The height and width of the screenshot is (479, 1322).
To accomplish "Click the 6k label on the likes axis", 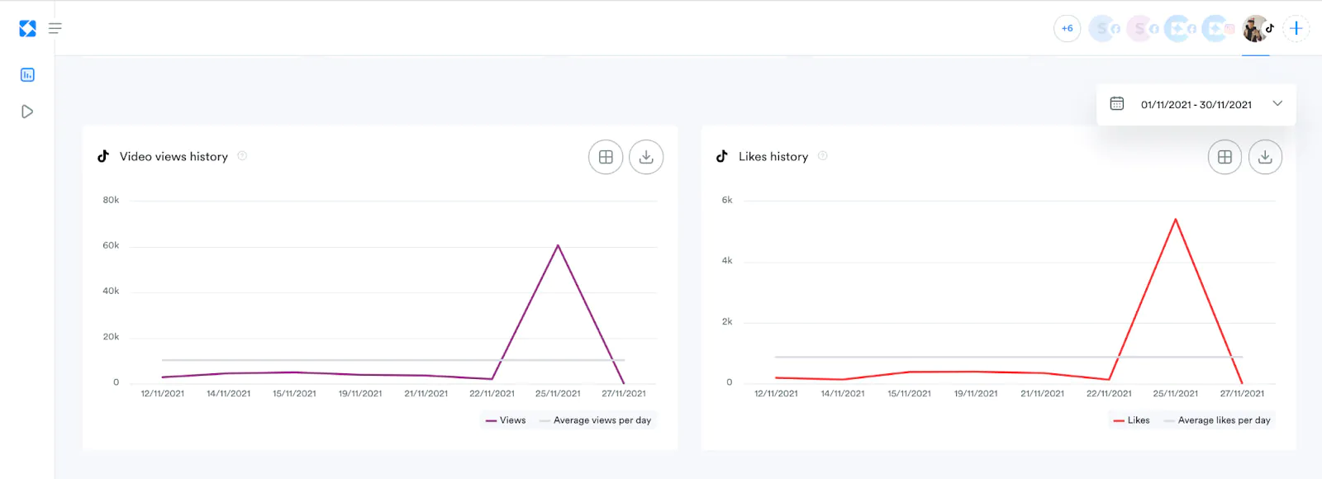I will 727,200.
